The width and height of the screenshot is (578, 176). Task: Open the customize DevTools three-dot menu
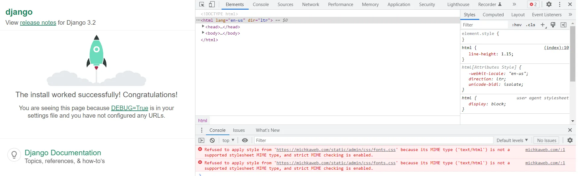click(x=560, y=4)
